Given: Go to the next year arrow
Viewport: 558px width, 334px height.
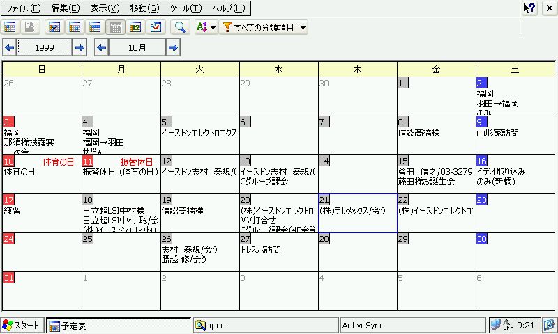Looking at the screenshot, I should coord(80,47).
